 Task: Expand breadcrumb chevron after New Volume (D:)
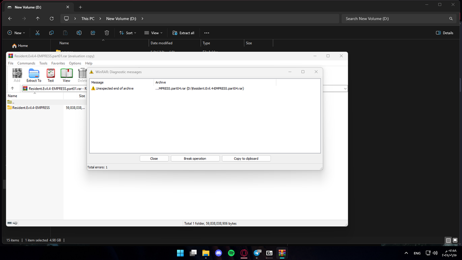coord(142,18)
